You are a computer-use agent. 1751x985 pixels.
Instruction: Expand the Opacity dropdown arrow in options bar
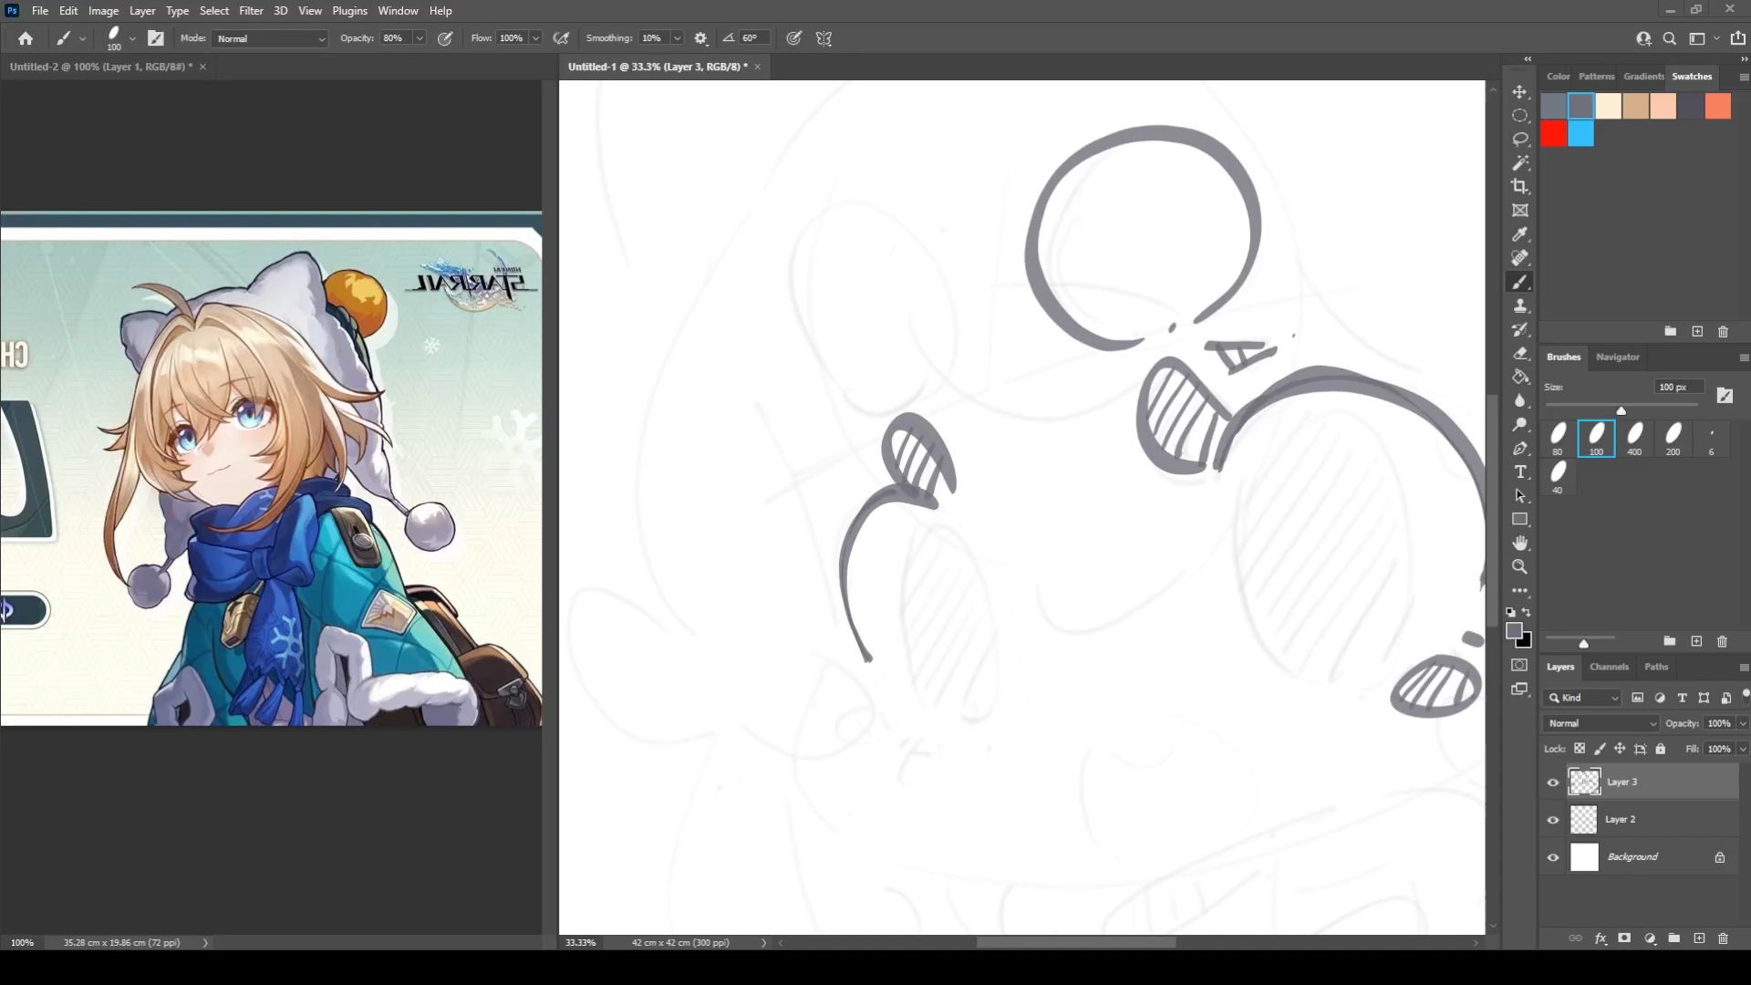pyautogui.click(x=420, y=38)
